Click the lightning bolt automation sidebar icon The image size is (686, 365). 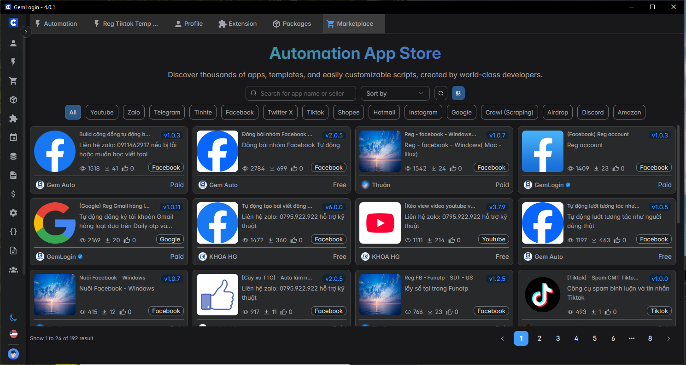(13, 62)
